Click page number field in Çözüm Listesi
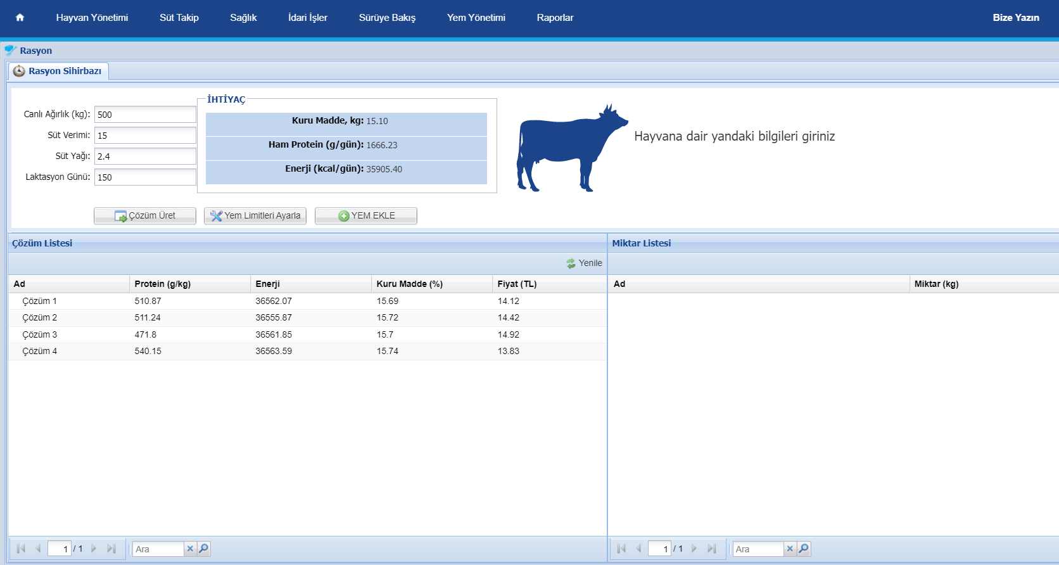The image size is (1059, 565). [x=60, y=549]
